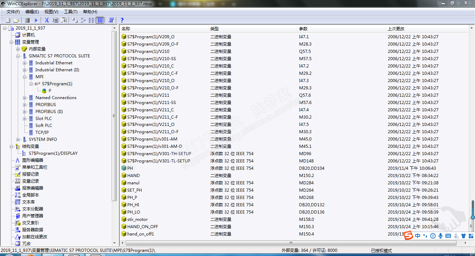Sort the tag list by 名称 column

(164, 29)
